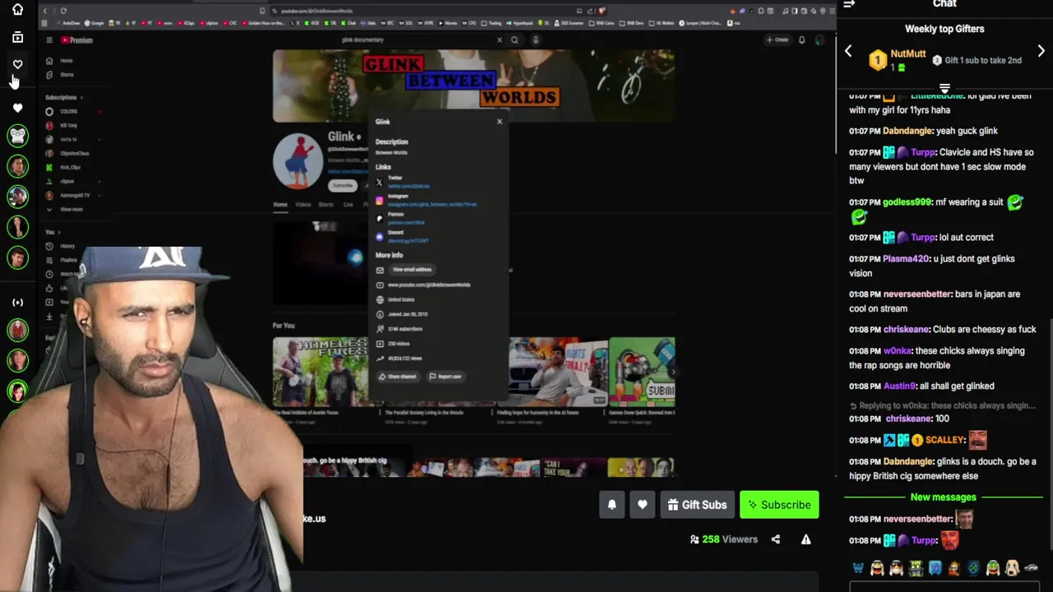Click the YouTube hamburger menu icon
Image resolution: width=1053 pixels, height=592 pixels.
(49, 40)
